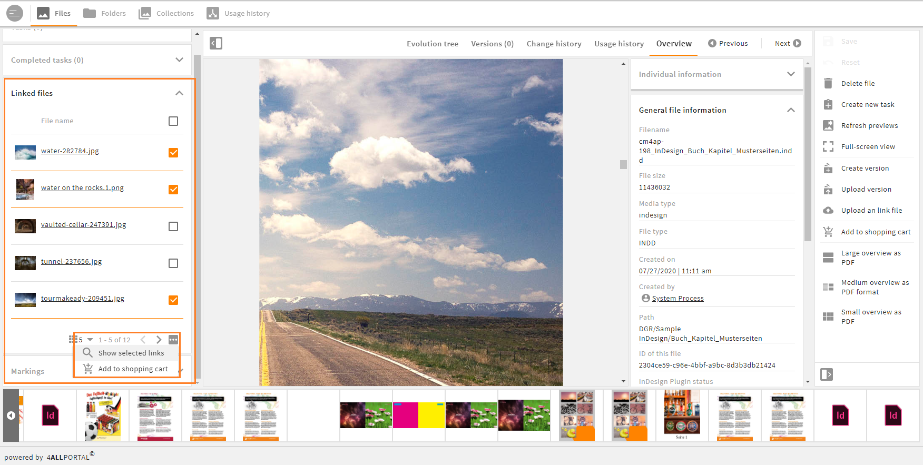Image resolution: width=923 pixels, height=465 pixels.
Task: Open tourmakeady-209451.jpg link
Action: pyautogui.click(x=83, y=298)
